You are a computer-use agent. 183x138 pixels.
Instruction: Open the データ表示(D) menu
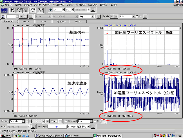point(58,5)
